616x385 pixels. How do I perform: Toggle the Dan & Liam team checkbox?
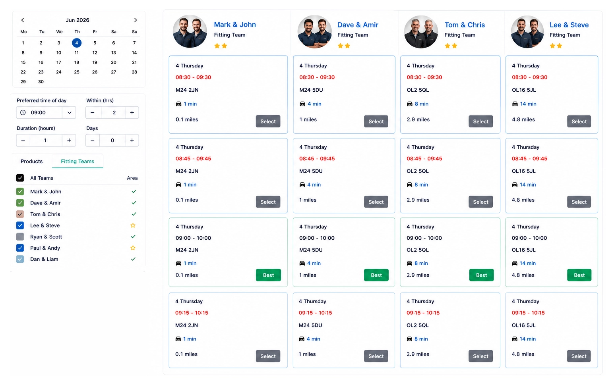coord(20,259)
